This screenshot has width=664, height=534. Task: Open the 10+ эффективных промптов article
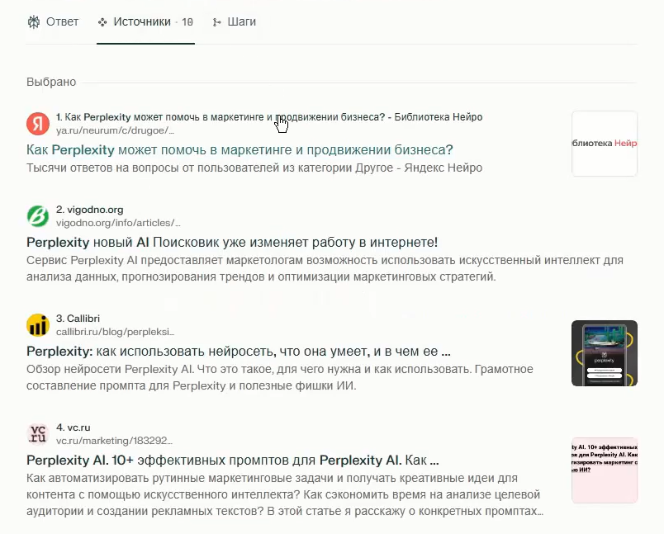[233, 460]
